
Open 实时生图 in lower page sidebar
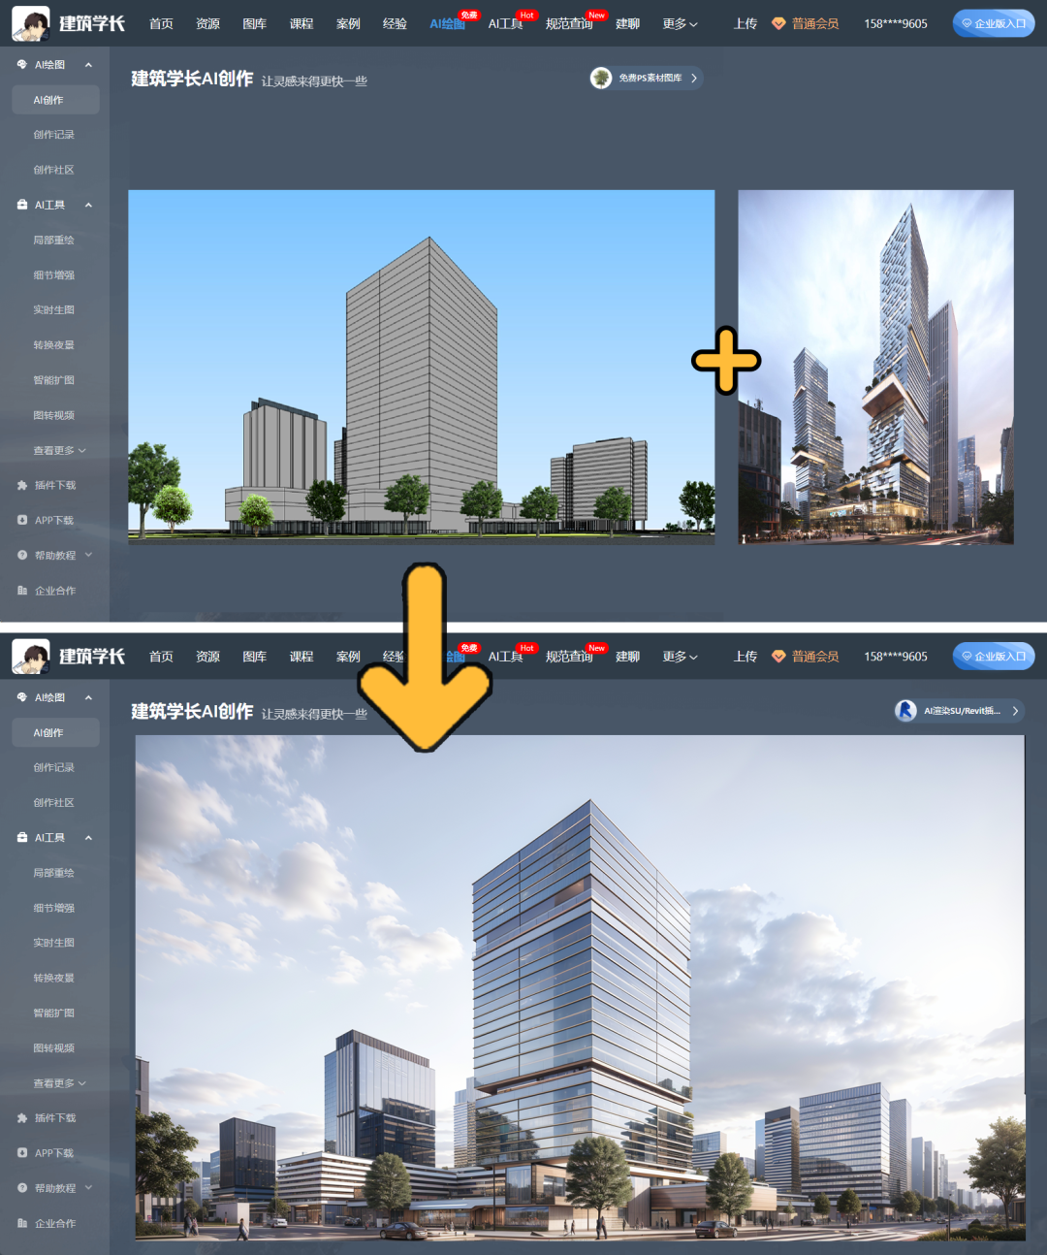pos(53,943)
